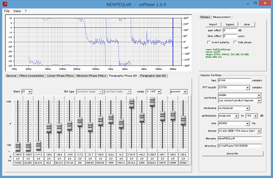Open the ? help menu
This screenshot has width=273, height=178.
[25, 11]
